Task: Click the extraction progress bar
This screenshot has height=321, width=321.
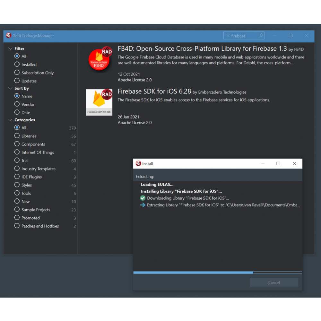Action: 218,273
